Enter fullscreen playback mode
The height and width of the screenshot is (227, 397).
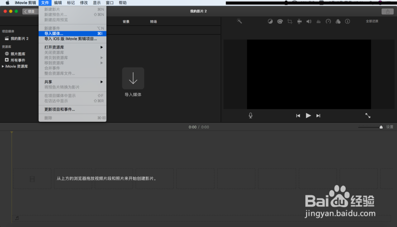pyautogui.click(x=368, y=115)
